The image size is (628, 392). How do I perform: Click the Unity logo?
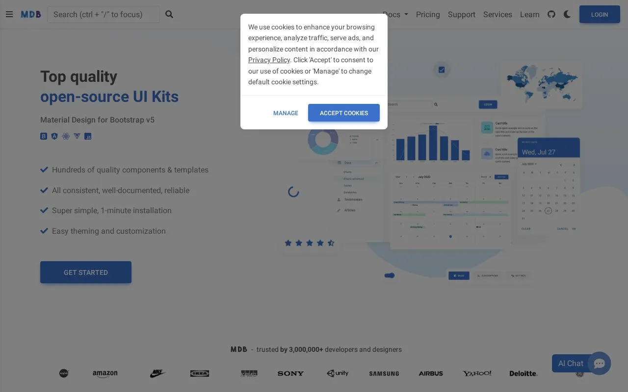(338, 373)
